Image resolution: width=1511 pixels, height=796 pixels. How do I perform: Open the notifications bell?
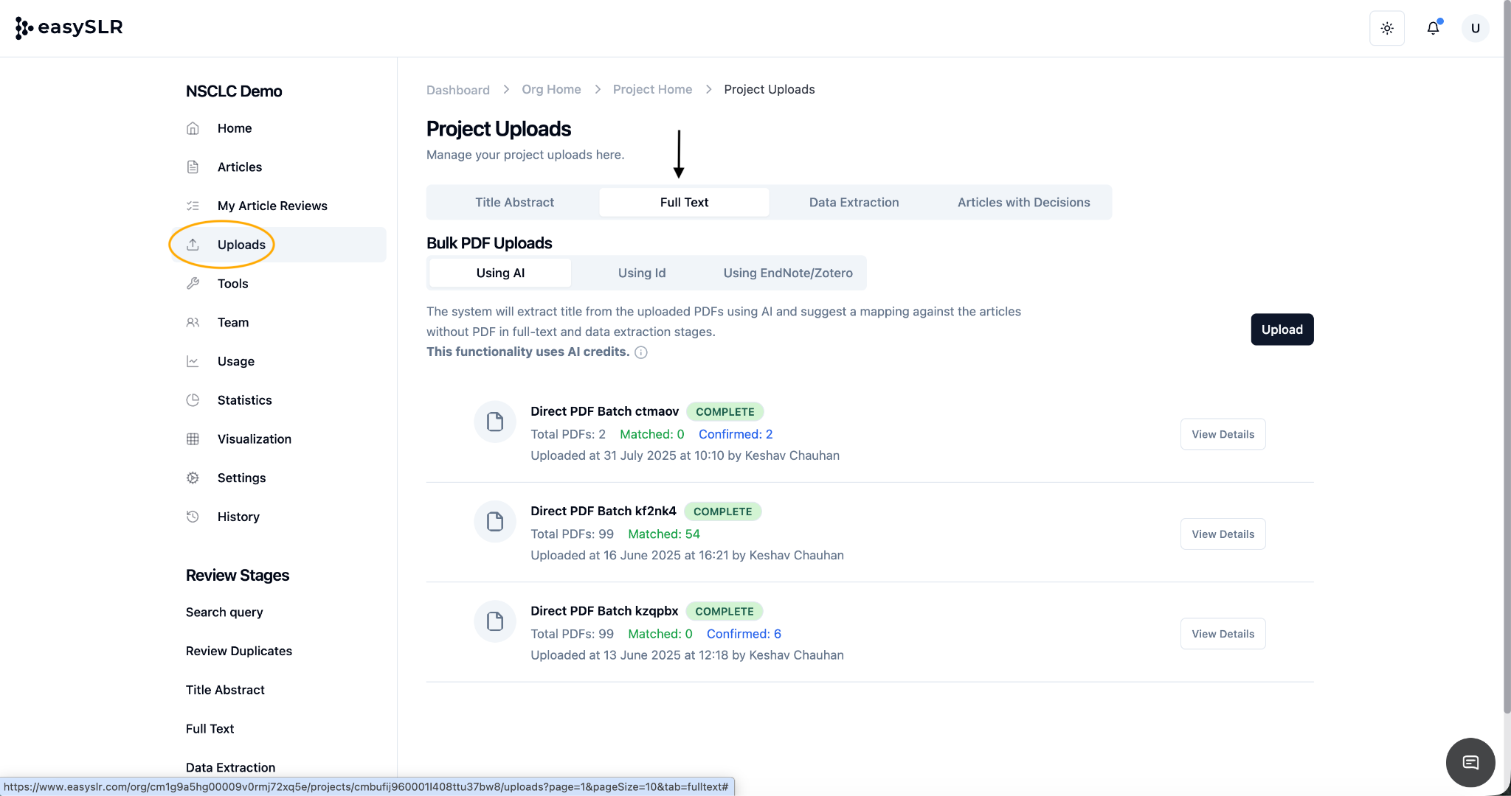[x=1433, y=29]
